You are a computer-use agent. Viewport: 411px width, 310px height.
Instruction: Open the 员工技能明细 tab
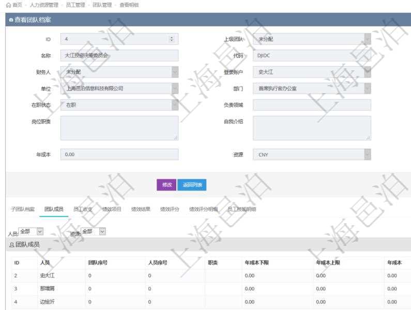point(242,209)
